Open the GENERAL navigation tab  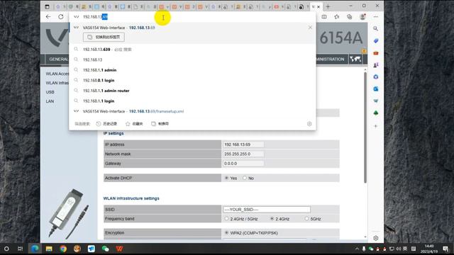point(58,59)
